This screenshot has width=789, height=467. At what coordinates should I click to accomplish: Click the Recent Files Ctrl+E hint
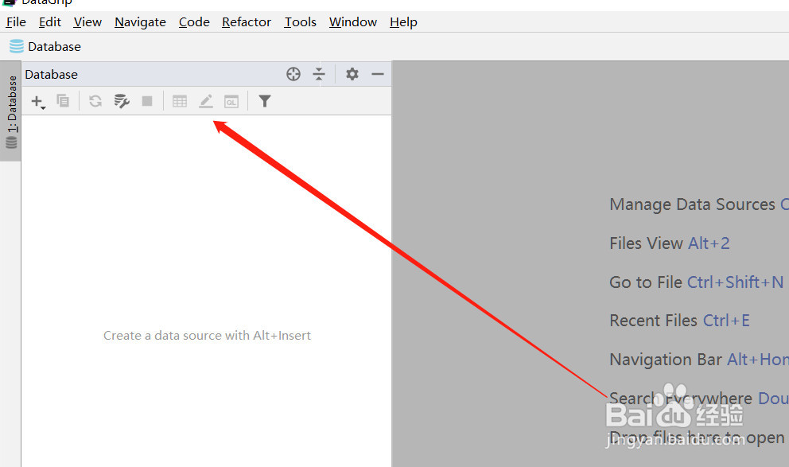click(679, 321)
